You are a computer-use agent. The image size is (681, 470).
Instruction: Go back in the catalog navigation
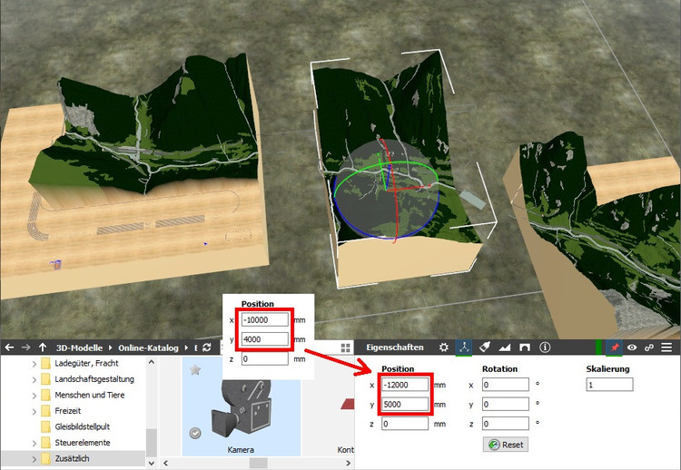tap(9, 348)
